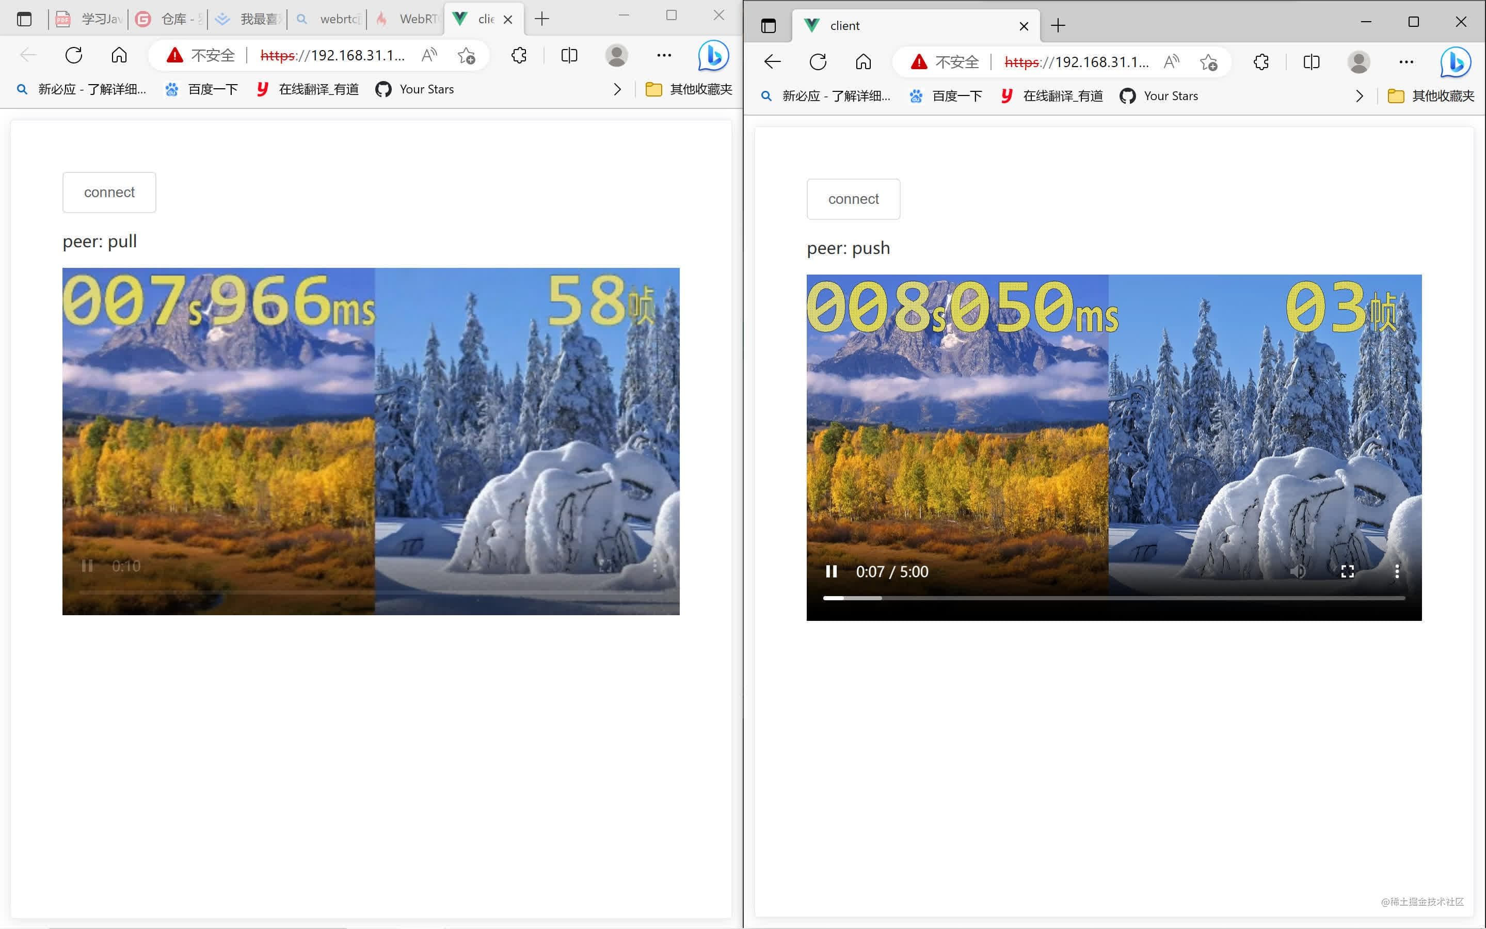
Task: Open settings and more menu, right window
Action: tap(1405, 62)
